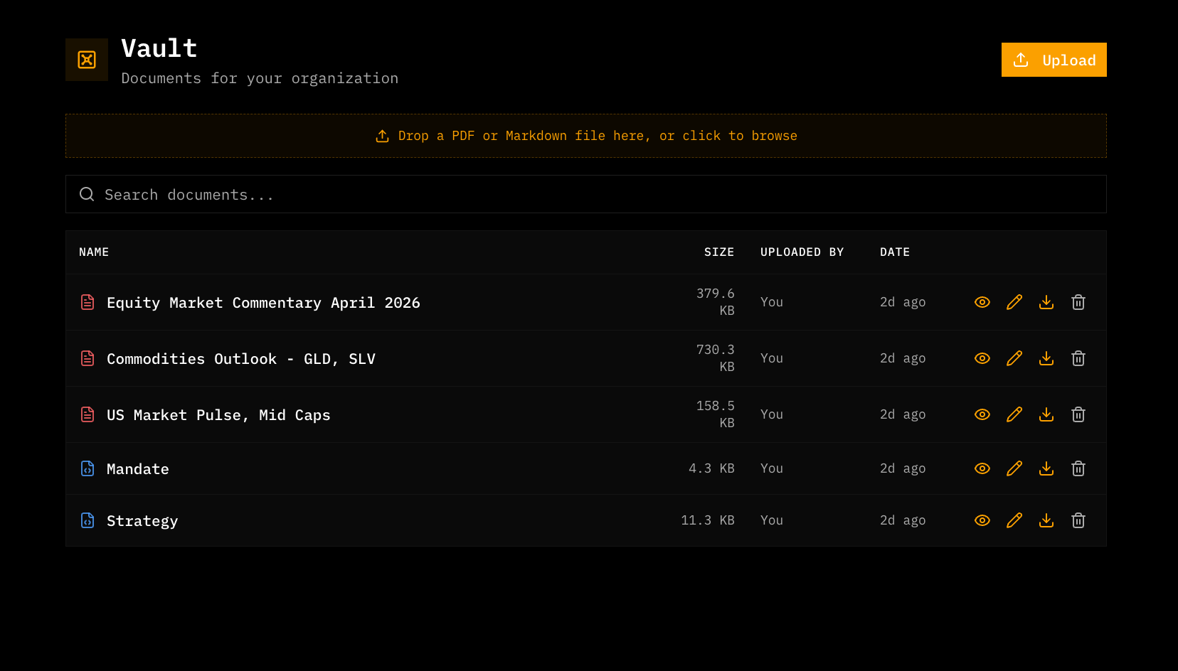
Task: View the Equity Market Commentary document
Action: point(982,302)
